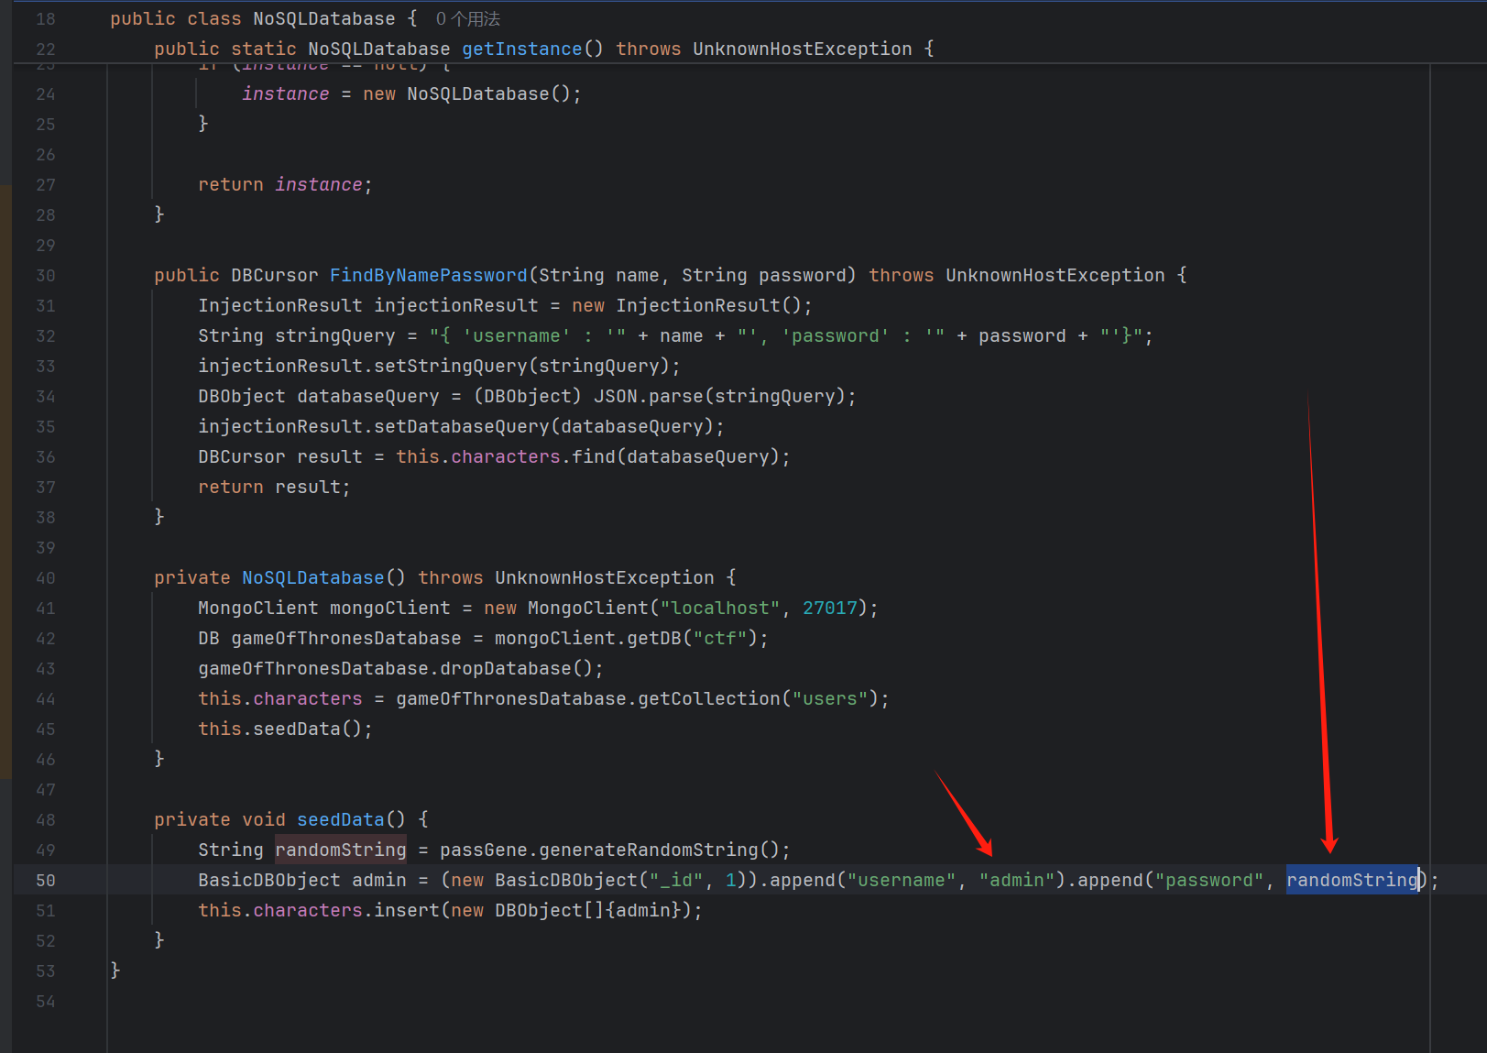Click the highlighted randomString argument on line 50

(x=1352, y=881)
